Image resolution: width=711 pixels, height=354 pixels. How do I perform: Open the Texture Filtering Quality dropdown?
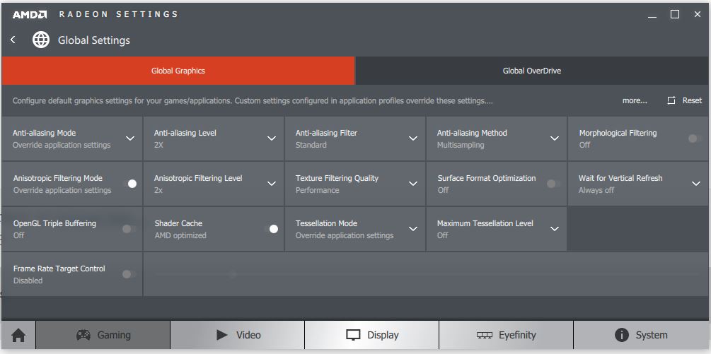click(413, 184)
